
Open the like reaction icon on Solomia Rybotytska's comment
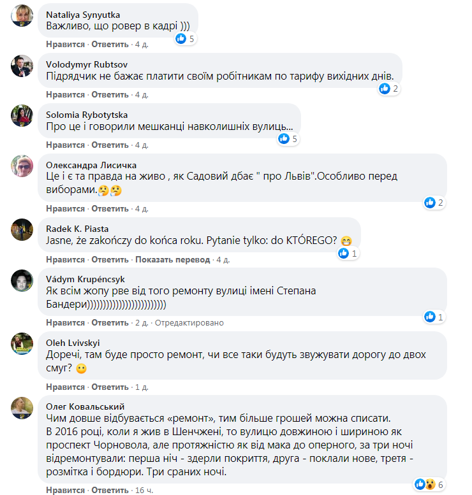(284, 139)
